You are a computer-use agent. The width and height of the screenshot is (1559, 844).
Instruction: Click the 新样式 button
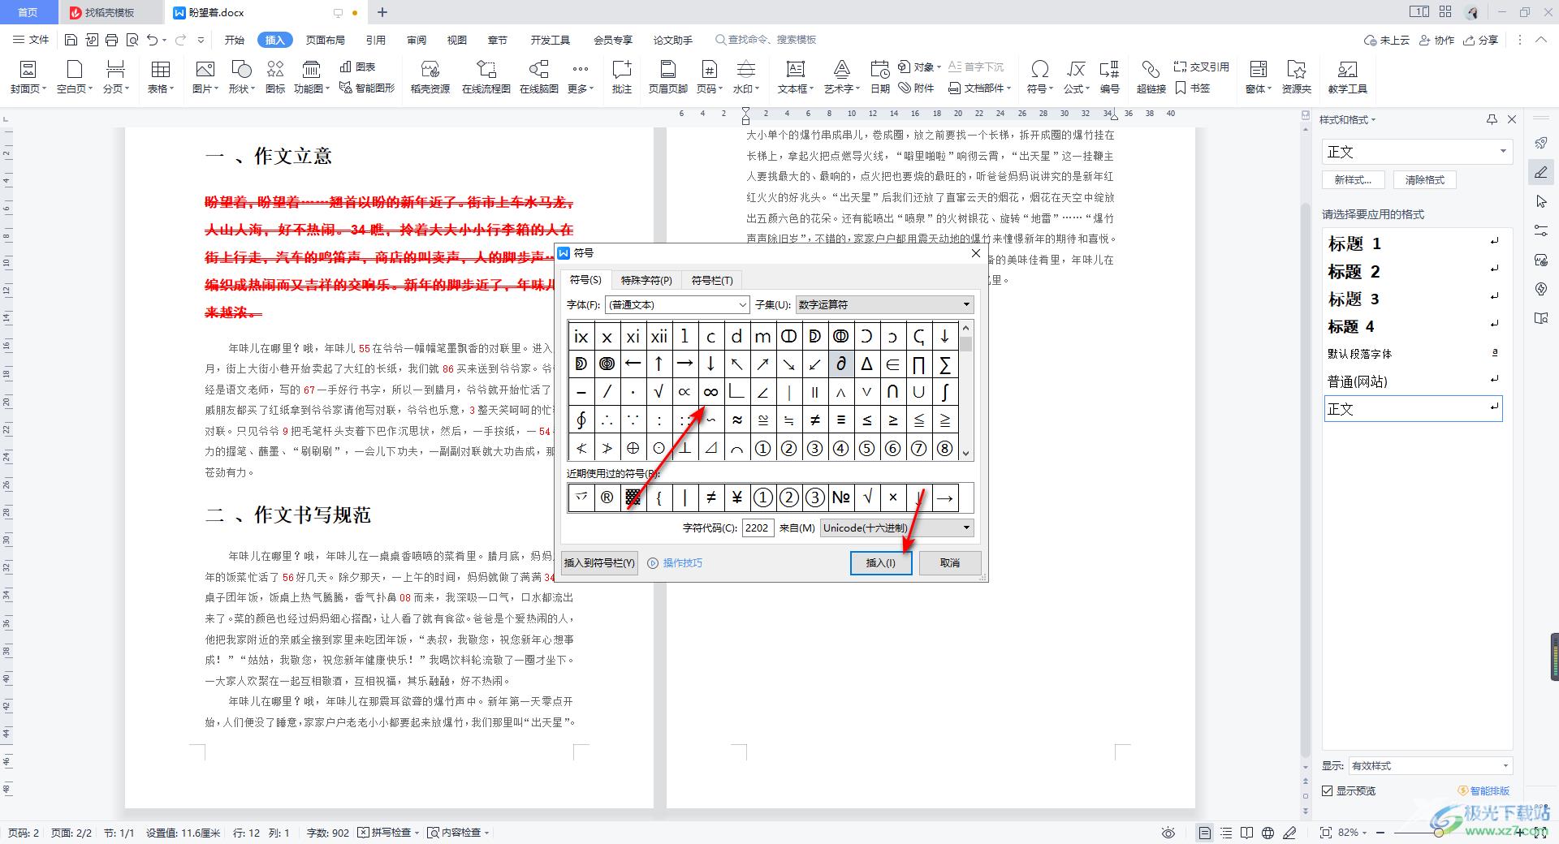tap(1354, 180)
